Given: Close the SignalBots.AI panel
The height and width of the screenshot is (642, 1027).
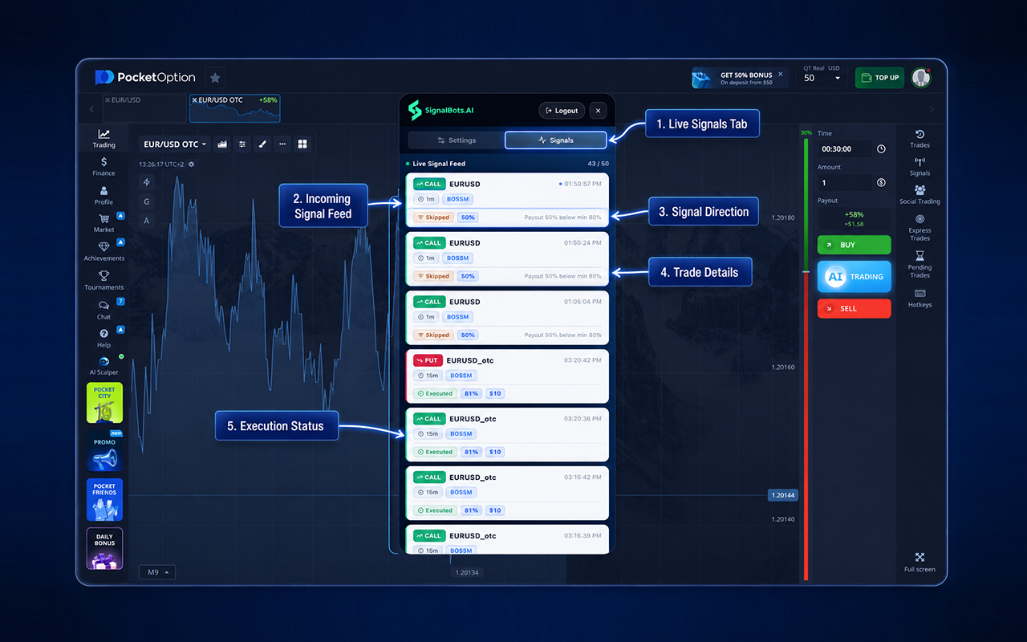Looking at the screenshot, I should (598, 111).
